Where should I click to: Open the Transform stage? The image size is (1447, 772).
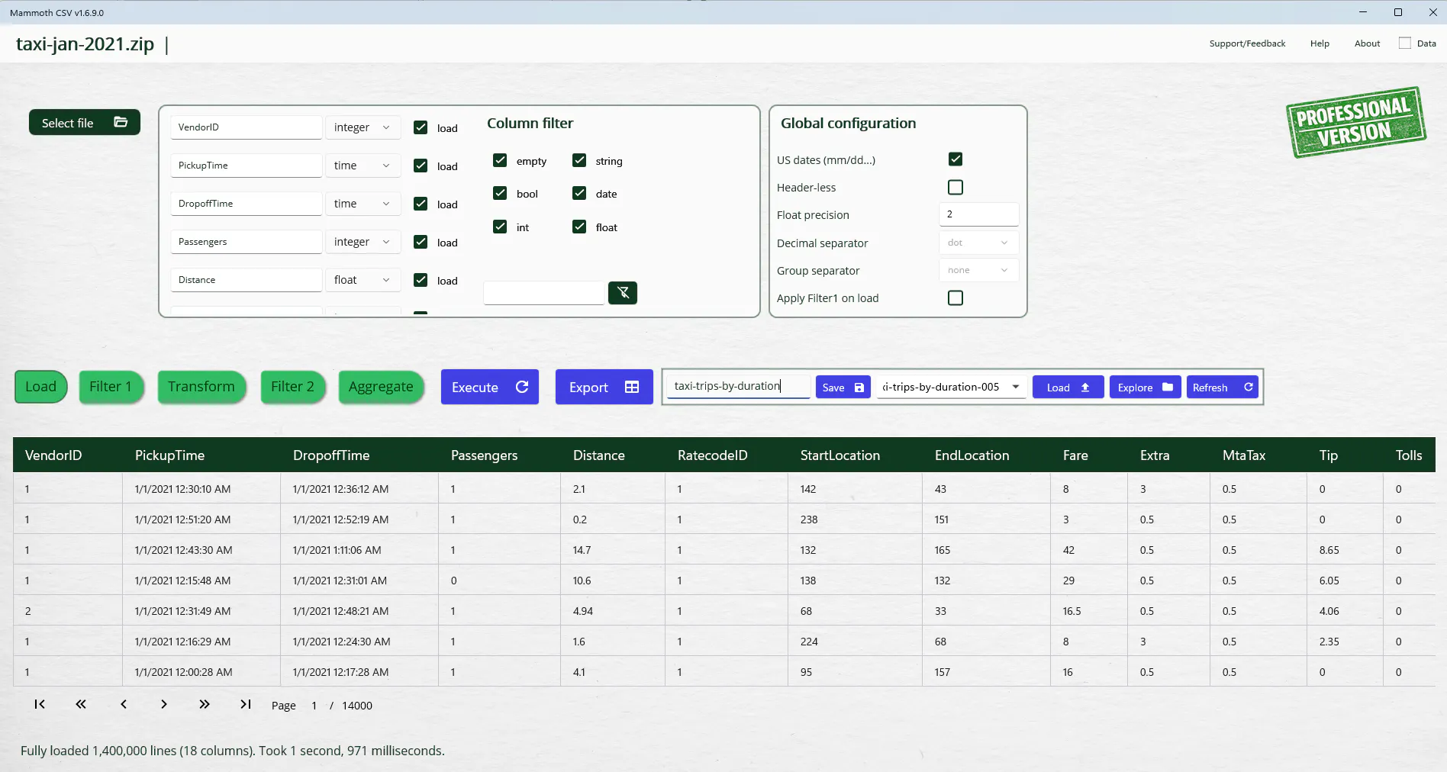click(x=201, y=387)
